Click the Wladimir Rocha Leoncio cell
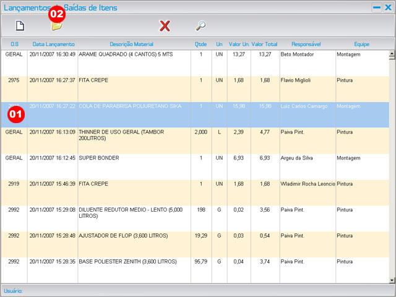The image size is (396, 297). [306, 184]
